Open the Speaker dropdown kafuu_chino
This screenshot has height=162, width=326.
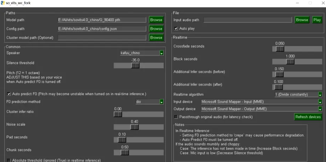pyautogui.click(x=142, y=53)
